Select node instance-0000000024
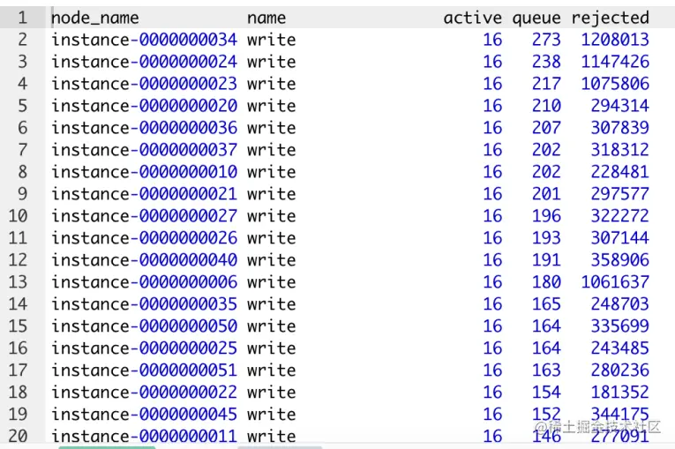 click(x=144, y=62)
